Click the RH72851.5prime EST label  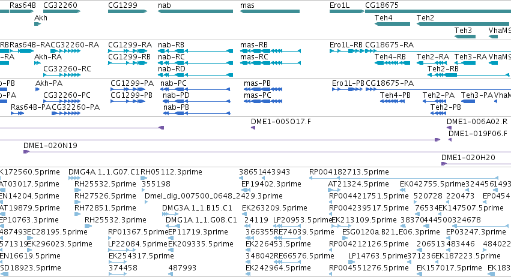(105, 208)
